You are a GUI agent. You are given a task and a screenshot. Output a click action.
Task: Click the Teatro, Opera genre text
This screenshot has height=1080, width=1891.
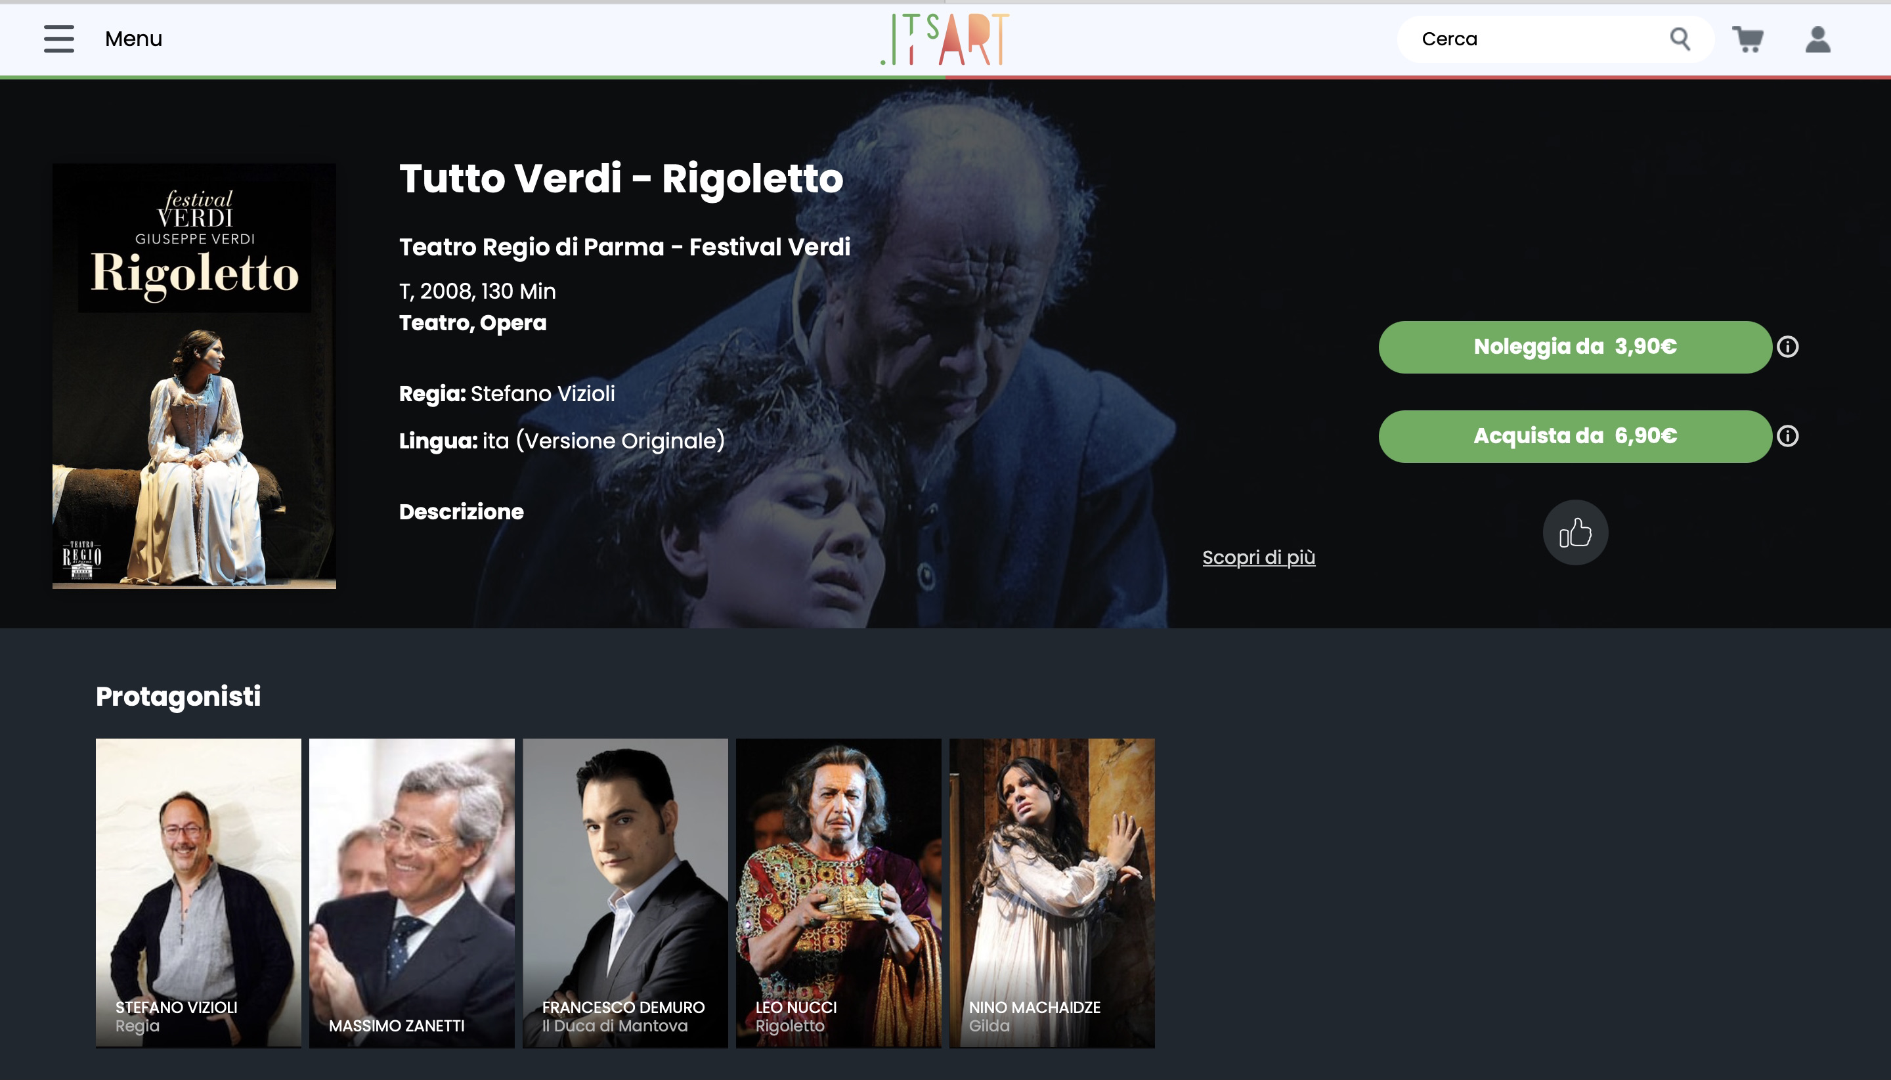pos(473,322)
